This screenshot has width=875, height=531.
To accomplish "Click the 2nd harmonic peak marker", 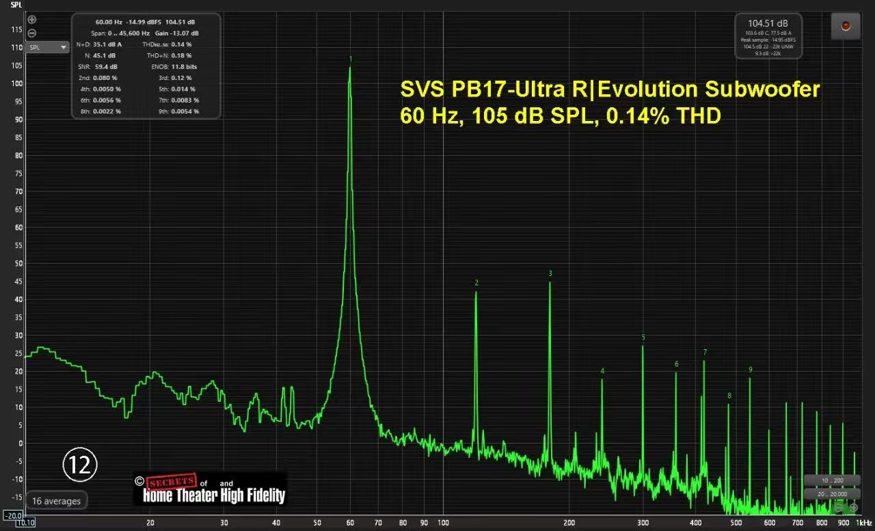I will (x=476, y=283).
